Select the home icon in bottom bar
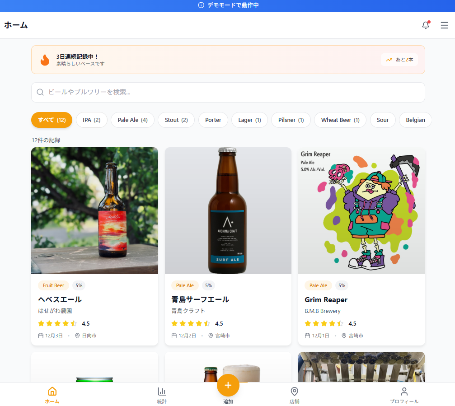 coord(52,395)
